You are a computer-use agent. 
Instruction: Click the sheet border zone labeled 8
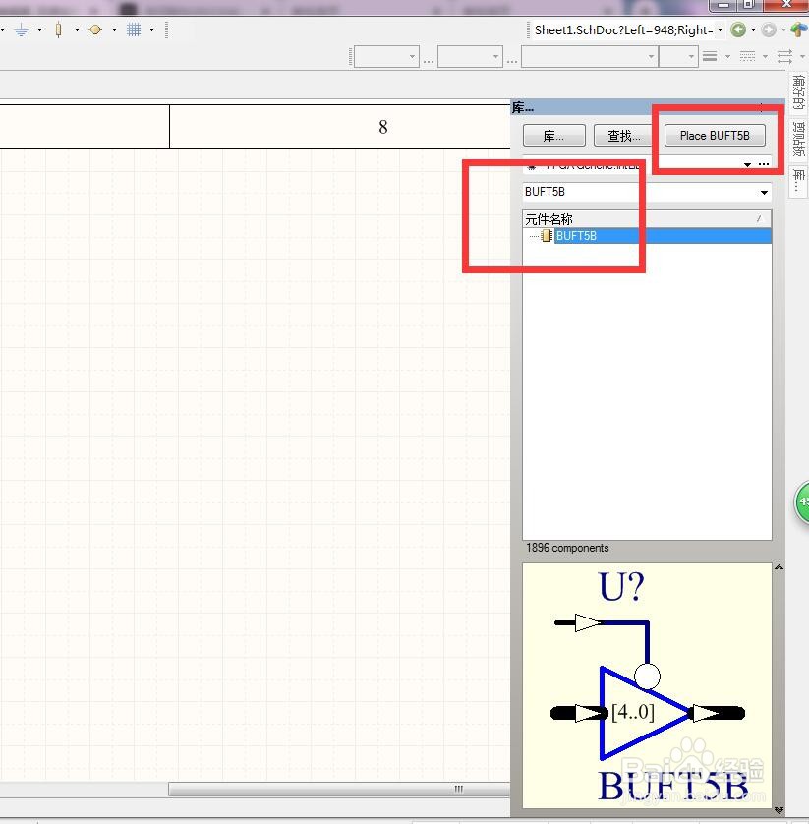point(340,127)
